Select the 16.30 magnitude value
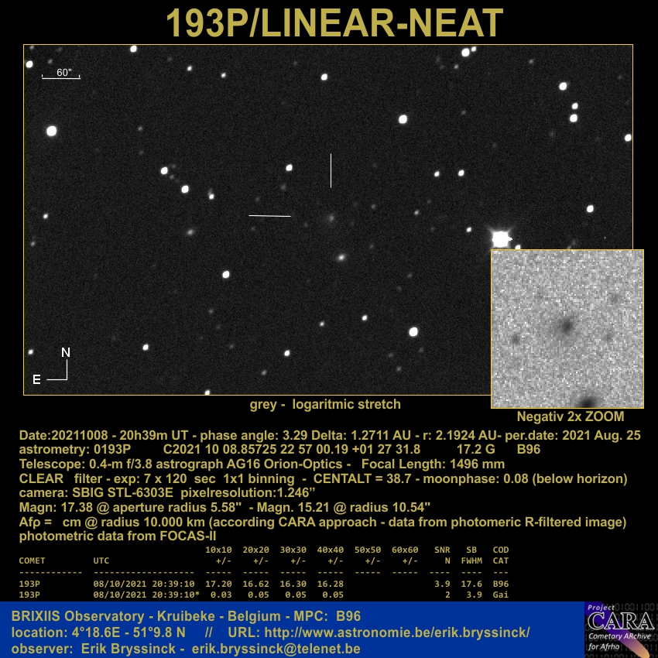 (293, 584)
